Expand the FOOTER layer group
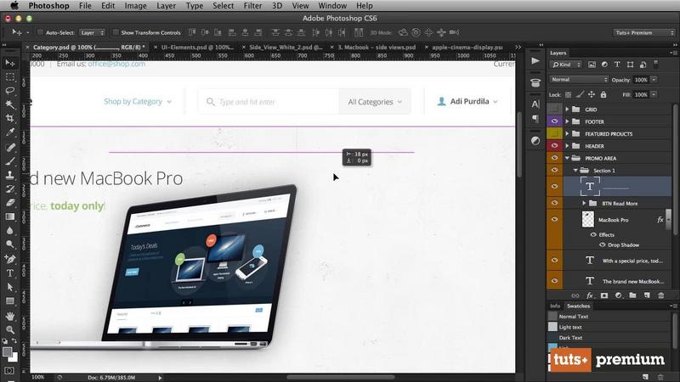Viewport: 680px width, 382px height. pos(567,121)
